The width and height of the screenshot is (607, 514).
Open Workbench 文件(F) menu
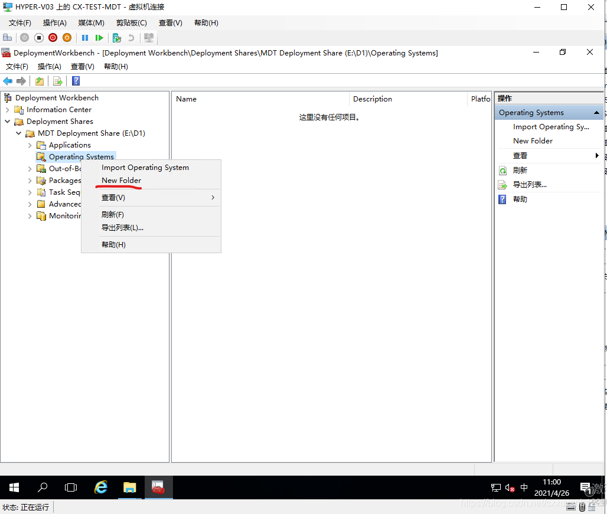pyautogui.click(x=17, y=67)
